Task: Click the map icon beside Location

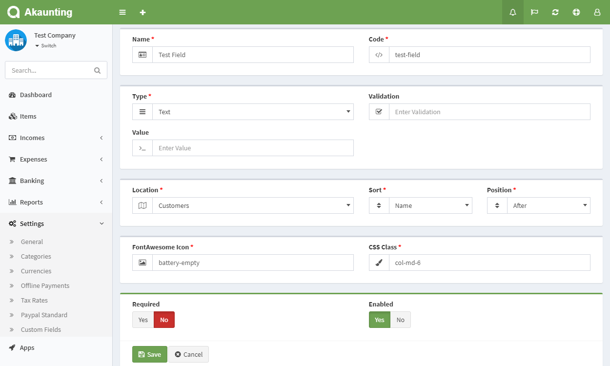Action: (x=142, y=205)
